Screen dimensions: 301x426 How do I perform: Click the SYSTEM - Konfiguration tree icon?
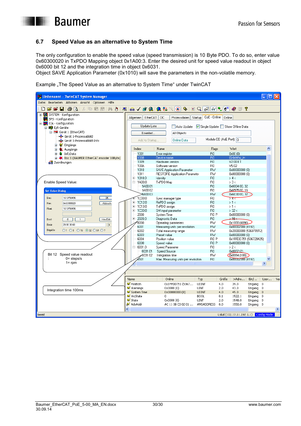[x=45, y=115]
